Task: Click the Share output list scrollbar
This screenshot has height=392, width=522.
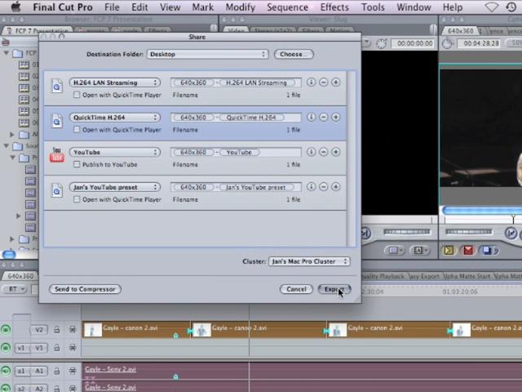Action: click(351, 158)
